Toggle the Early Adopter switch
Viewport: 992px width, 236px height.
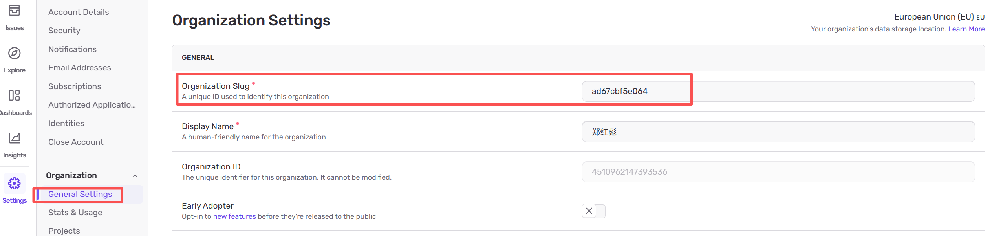593,211
